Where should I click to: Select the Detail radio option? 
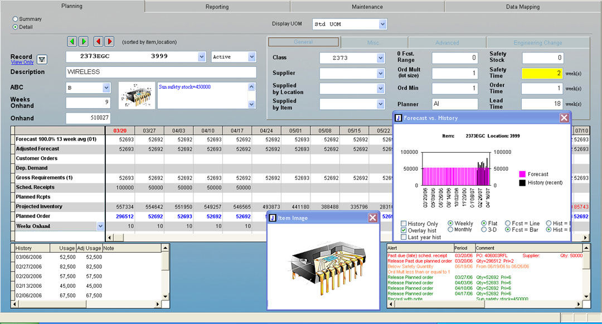(16, 27)
